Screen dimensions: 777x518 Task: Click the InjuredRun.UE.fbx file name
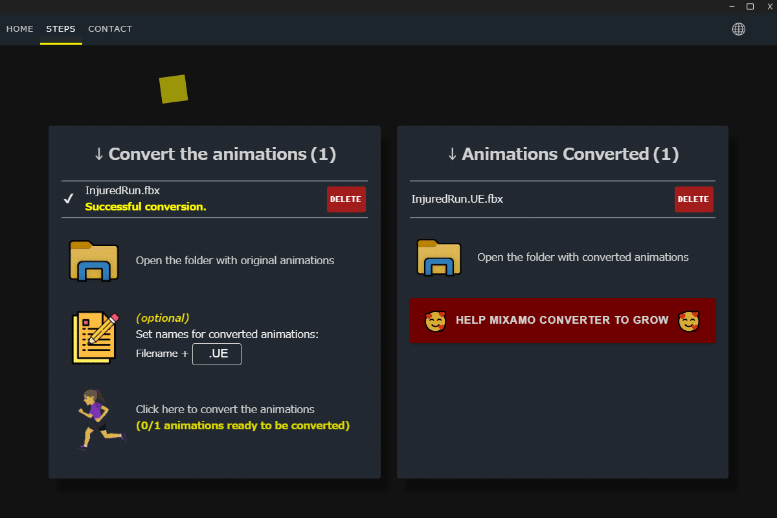click(457, 199)
